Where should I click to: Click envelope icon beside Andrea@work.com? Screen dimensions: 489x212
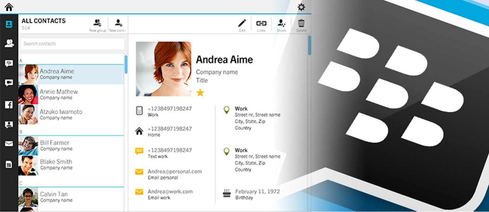pyautogui.click(x=139, y=192)
